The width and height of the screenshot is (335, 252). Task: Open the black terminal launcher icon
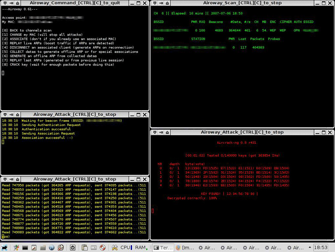25,247
